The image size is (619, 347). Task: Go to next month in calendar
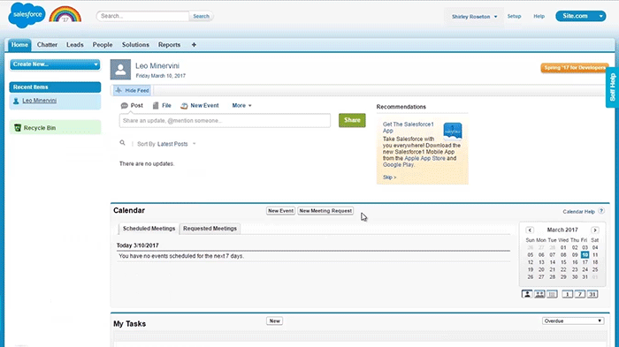[x=594, y=230]
